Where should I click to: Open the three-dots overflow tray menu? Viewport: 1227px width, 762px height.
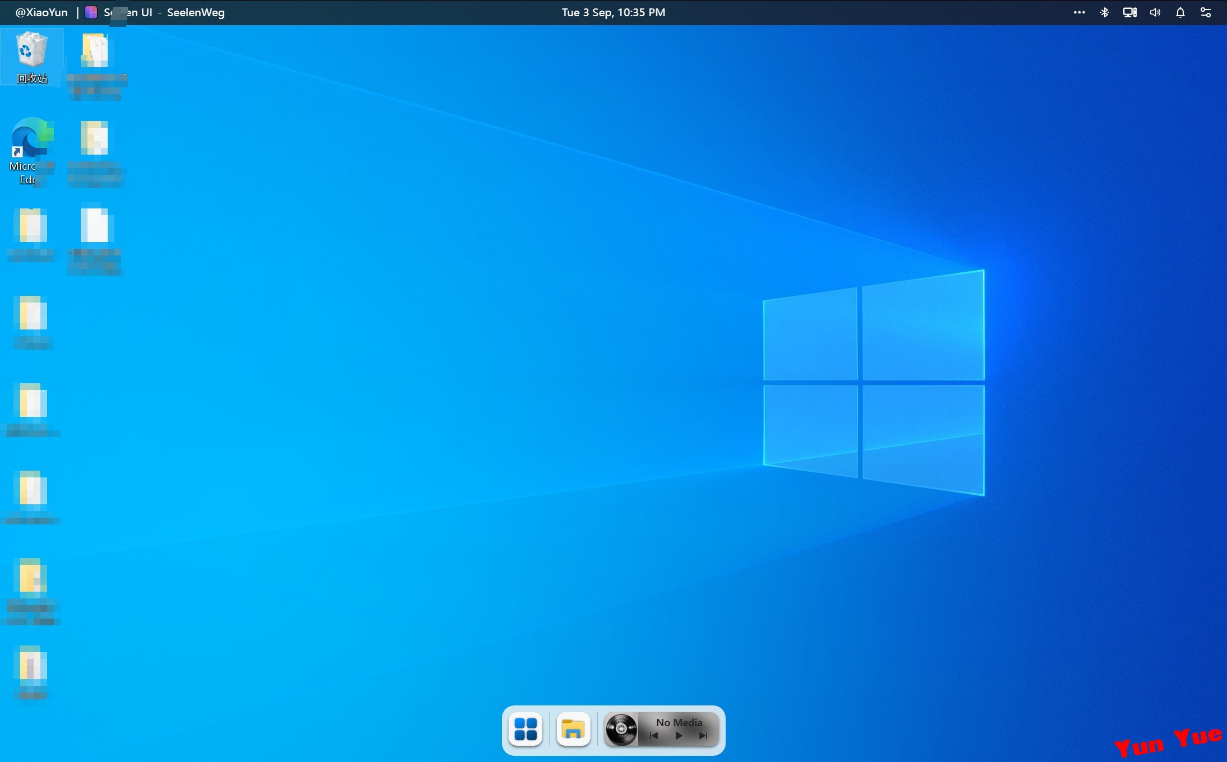(1079, 12)
